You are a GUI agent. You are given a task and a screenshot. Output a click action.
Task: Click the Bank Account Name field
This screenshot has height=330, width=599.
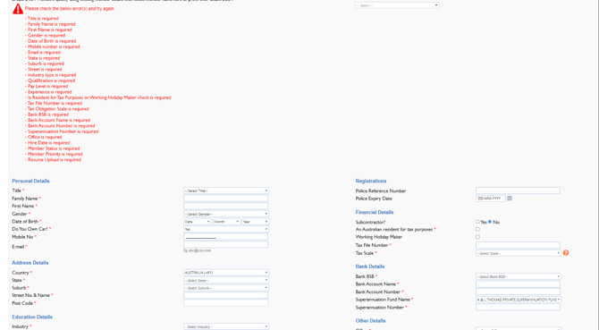(x=518, y=284)
